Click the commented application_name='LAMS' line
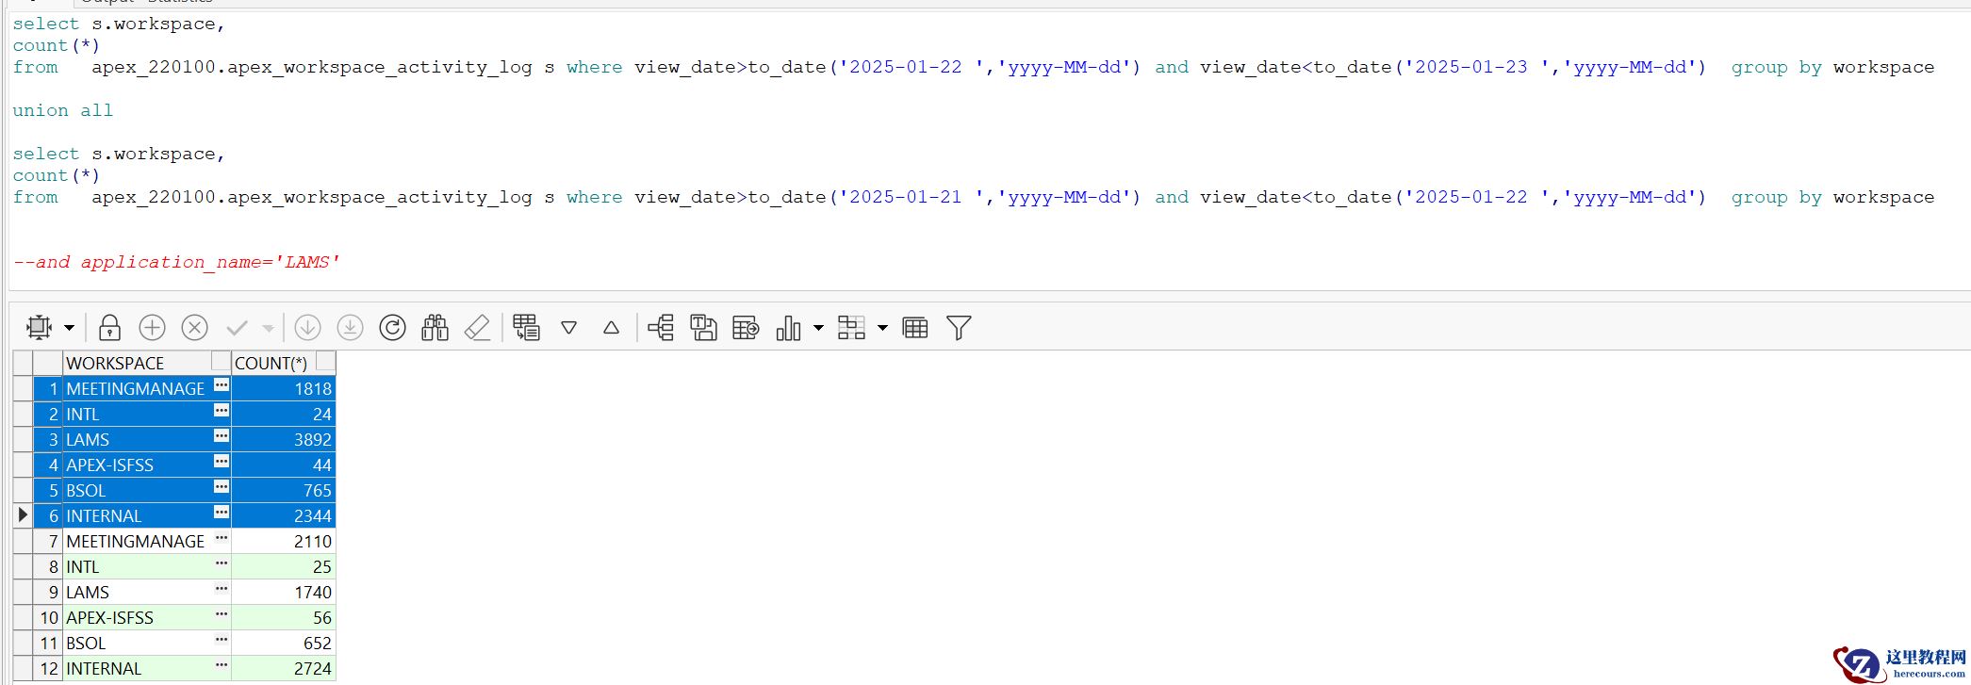The image size is (1971, 685). [x=176, y=262]
